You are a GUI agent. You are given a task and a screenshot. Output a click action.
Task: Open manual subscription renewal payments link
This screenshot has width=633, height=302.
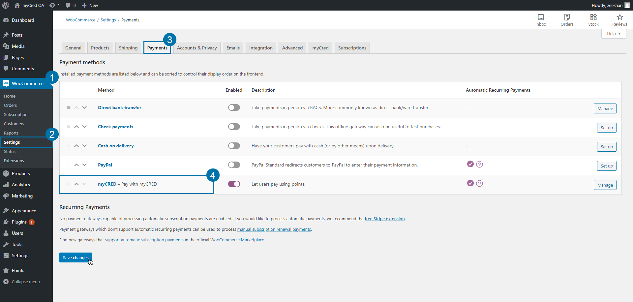tap(274, 229)
